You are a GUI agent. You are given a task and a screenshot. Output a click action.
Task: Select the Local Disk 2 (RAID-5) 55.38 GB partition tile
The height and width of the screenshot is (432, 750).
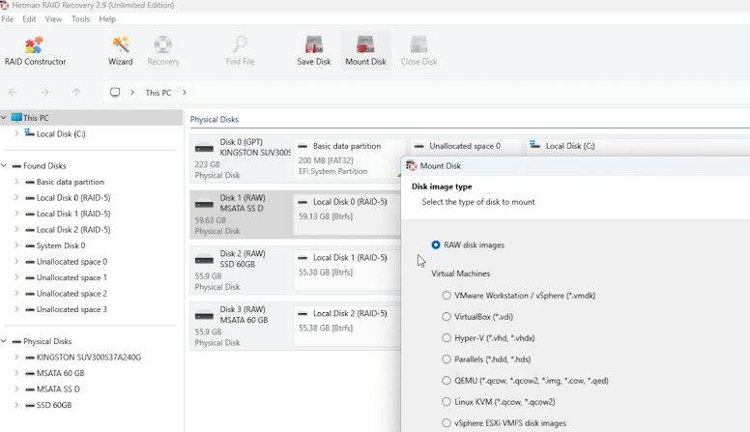347,326
